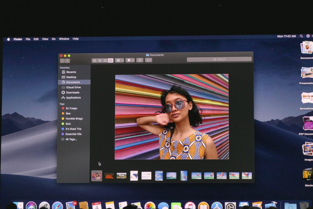Select the yellow Humble Brags tag
This screenshot has height=209, width=313.
(x=74, y=119)
